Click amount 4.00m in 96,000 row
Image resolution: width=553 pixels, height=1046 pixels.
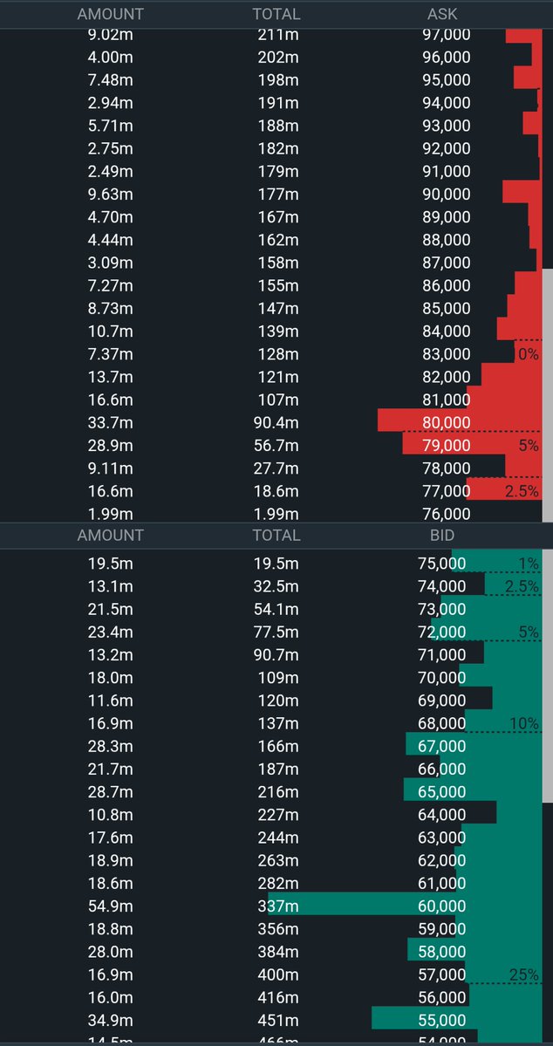pyautogui.click(x=111, y=58)
